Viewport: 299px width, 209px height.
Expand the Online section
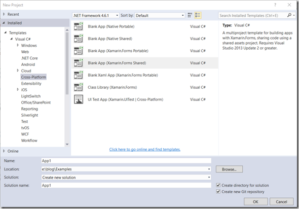click(x=4, y=151)
